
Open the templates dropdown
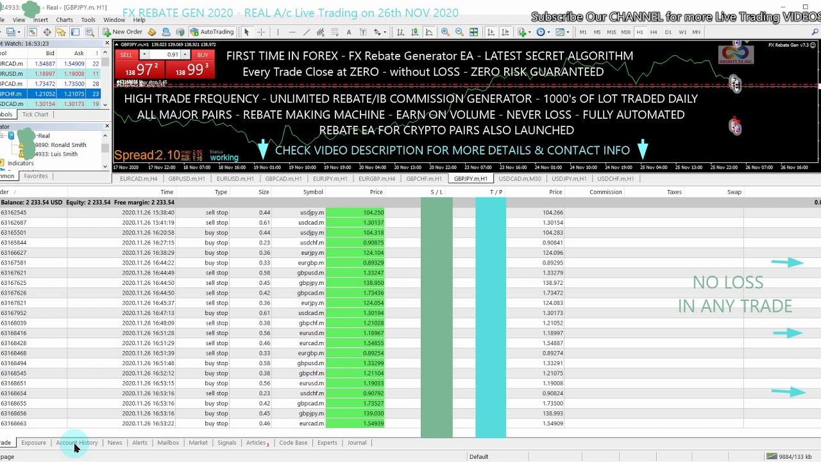568,32
